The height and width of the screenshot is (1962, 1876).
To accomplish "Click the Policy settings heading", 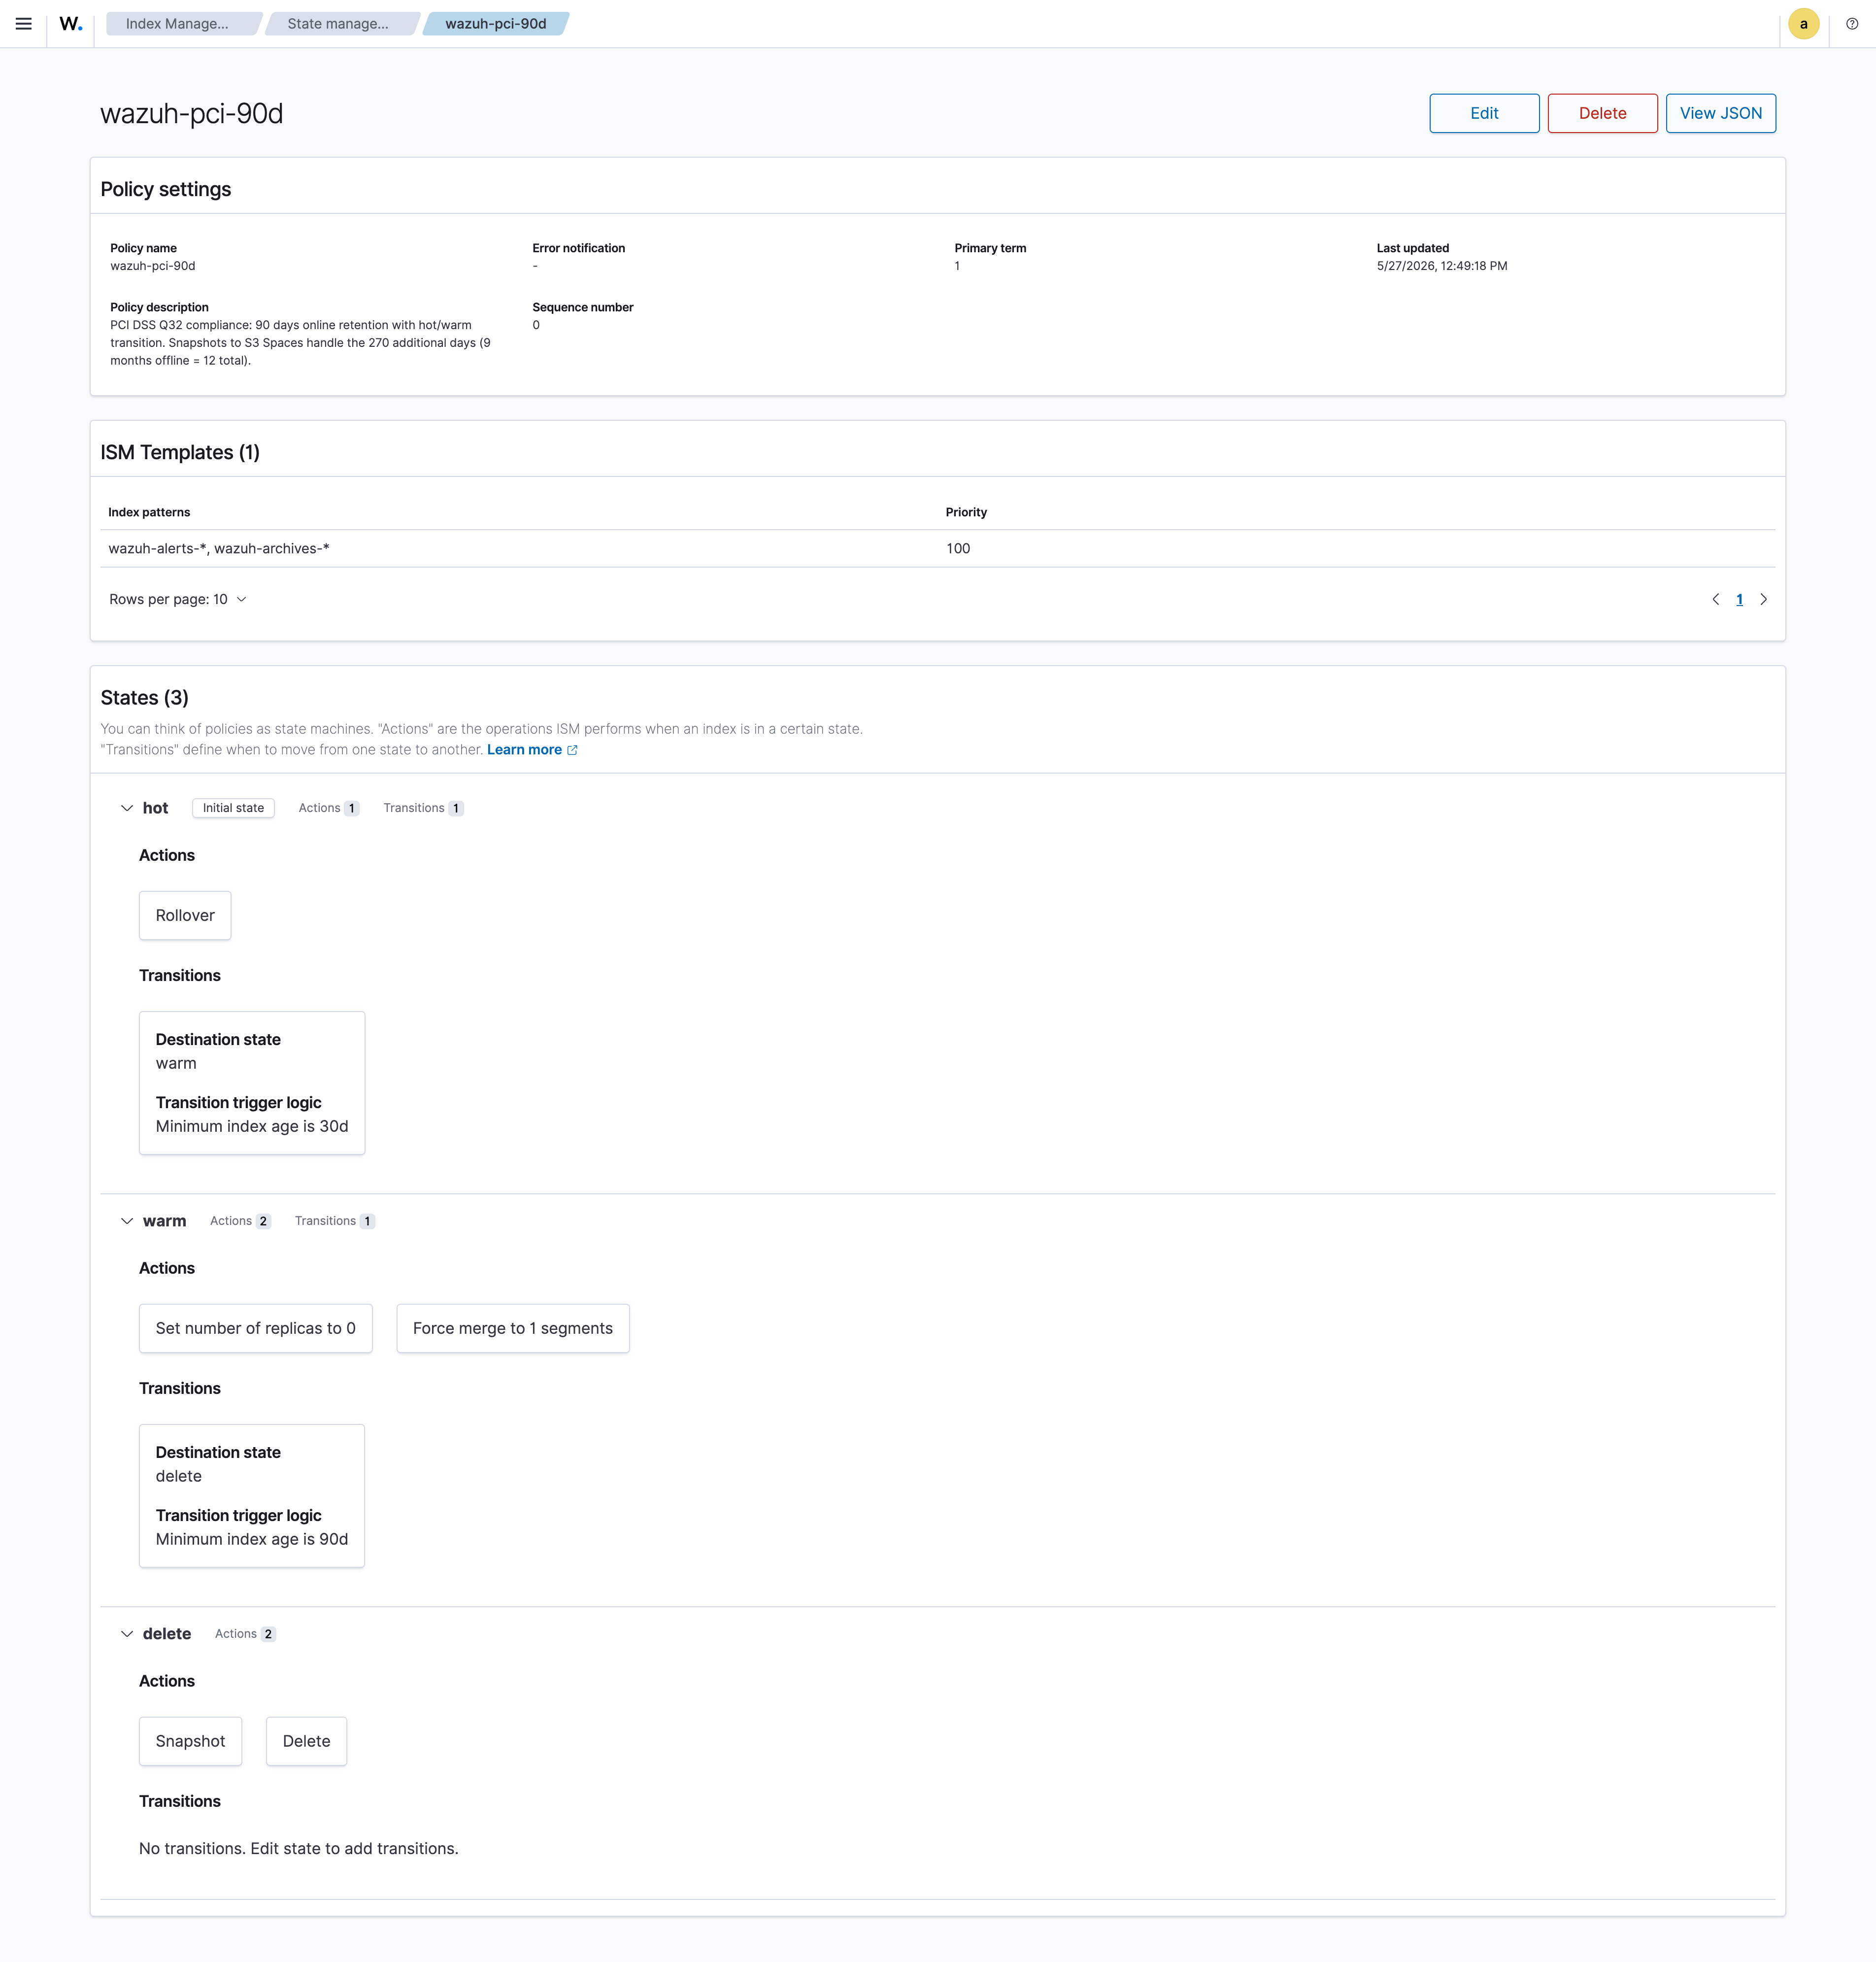I will [166, 189].
